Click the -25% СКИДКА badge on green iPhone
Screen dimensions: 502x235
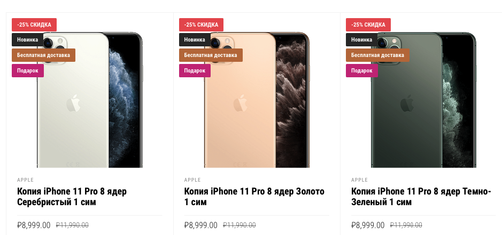(x=368, y=25)
